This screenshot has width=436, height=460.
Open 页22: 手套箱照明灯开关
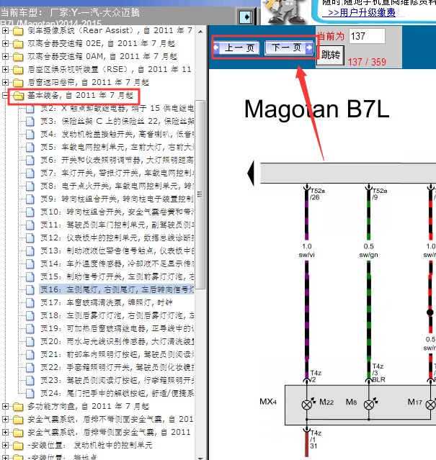pos(117,367)
